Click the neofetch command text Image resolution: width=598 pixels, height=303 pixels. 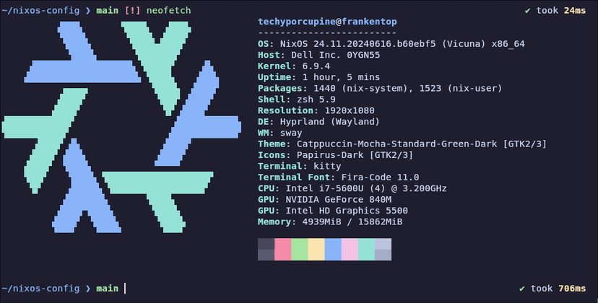pos(168,11)
